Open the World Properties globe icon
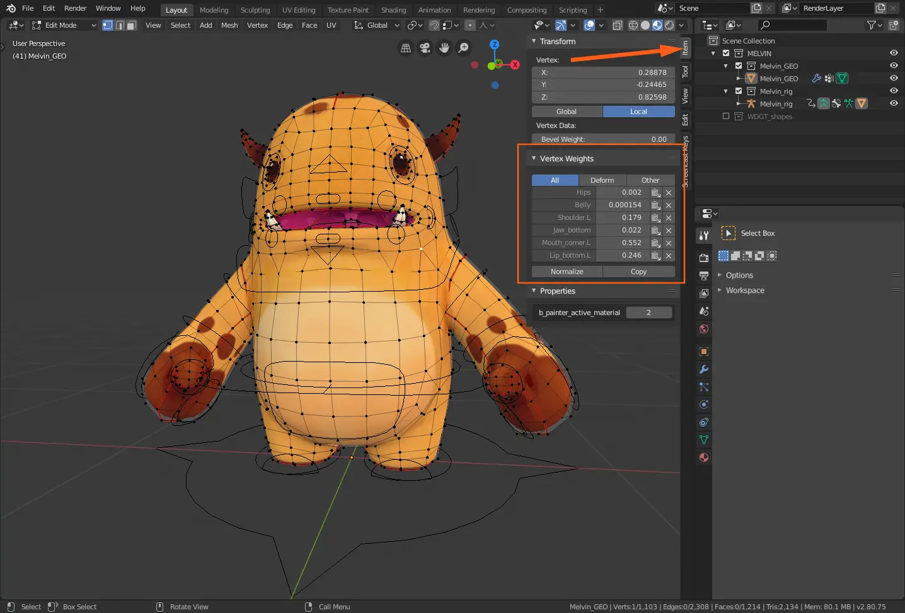Viewport: 905px width, 613px height. click(x=704, y=328)
